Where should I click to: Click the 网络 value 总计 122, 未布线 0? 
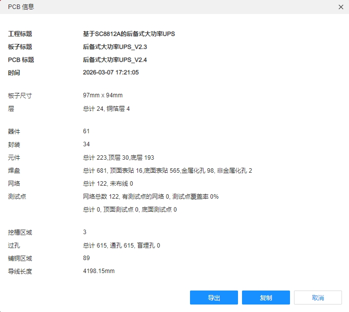[107, 183]
